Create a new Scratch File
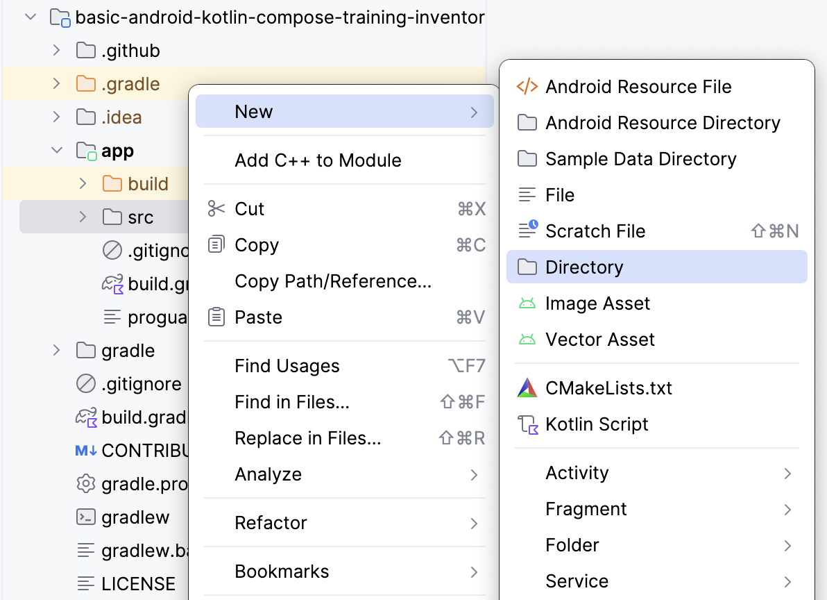This screenshot has width=827, height=600. click(x=595, y=231)
